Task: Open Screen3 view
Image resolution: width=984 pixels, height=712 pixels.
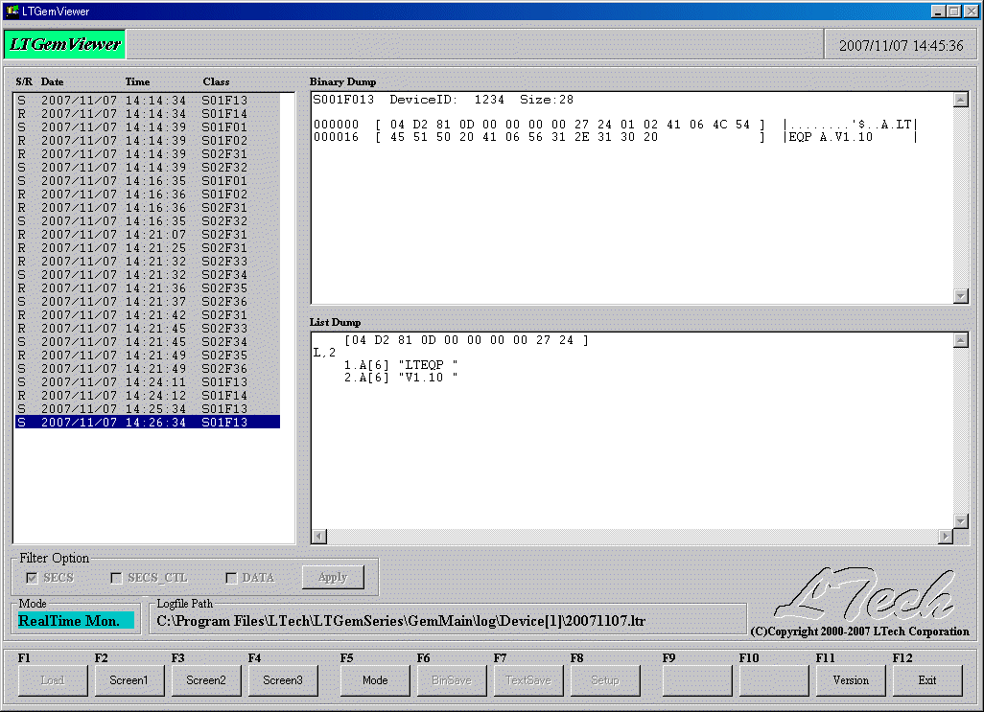Action: [283, 680]
